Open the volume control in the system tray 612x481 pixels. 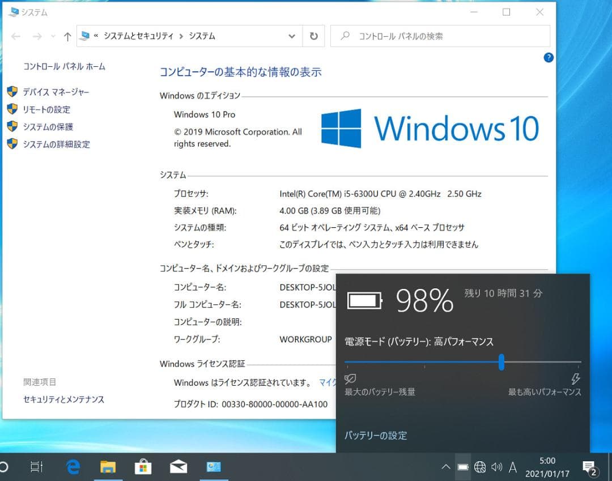(497, 467)
